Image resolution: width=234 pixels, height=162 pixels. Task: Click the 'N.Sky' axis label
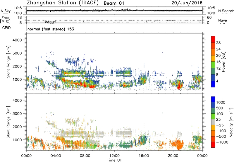point(6,11)
